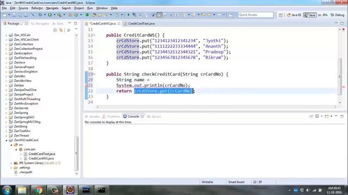The image size is (348, 195).
Task: Run the program with green play icon
Action: pos(49,15)
